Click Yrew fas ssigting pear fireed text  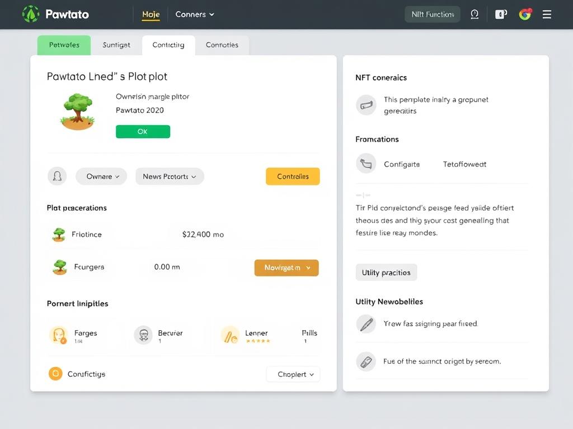(x=430, y=323)
